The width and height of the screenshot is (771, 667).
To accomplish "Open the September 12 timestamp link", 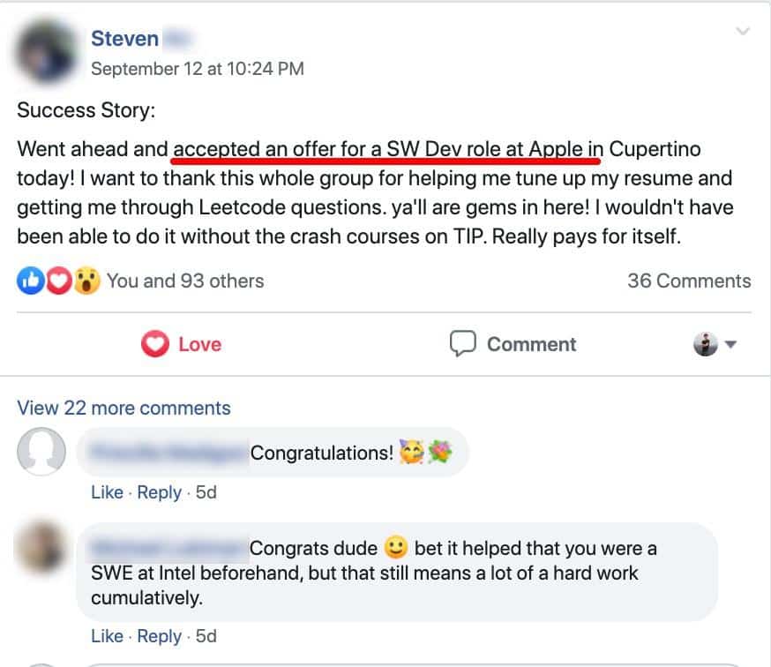I will (x=198, y=68).
